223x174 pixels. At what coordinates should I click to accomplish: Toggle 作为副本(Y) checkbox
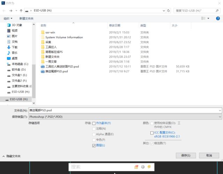94,124
